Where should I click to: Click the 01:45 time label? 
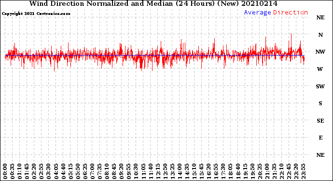point(27,171)
